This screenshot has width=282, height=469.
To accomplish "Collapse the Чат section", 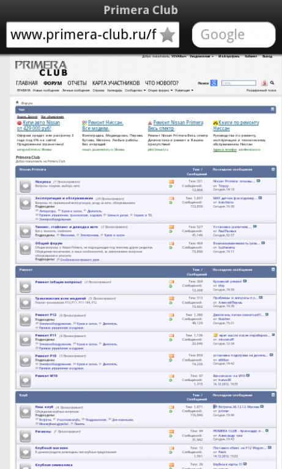I will 272,109.
